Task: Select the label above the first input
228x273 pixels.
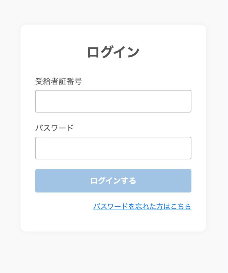Action: (x=58, y=81)
